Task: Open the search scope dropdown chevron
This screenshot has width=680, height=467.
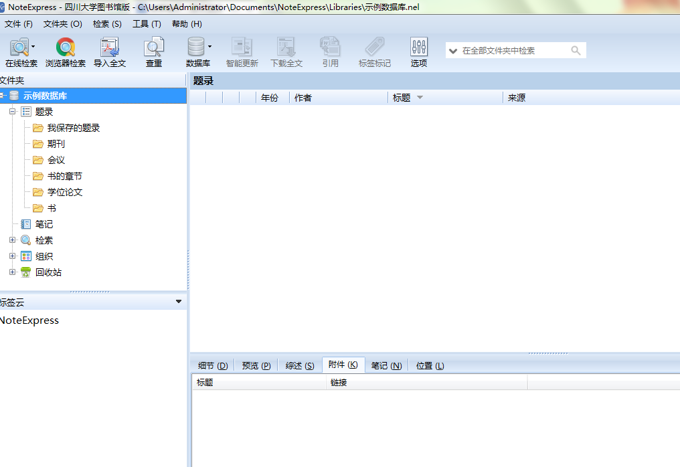Action: point(454,51)
